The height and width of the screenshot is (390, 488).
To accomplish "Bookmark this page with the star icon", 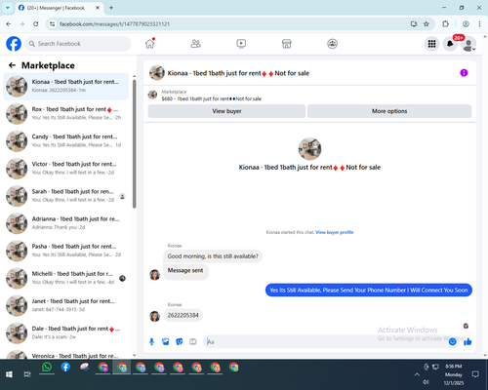I will click(x=427, y=24).
